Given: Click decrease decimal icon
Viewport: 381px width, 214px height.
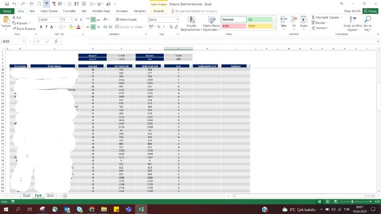Looking at the screenshot, I should point(176,27).
